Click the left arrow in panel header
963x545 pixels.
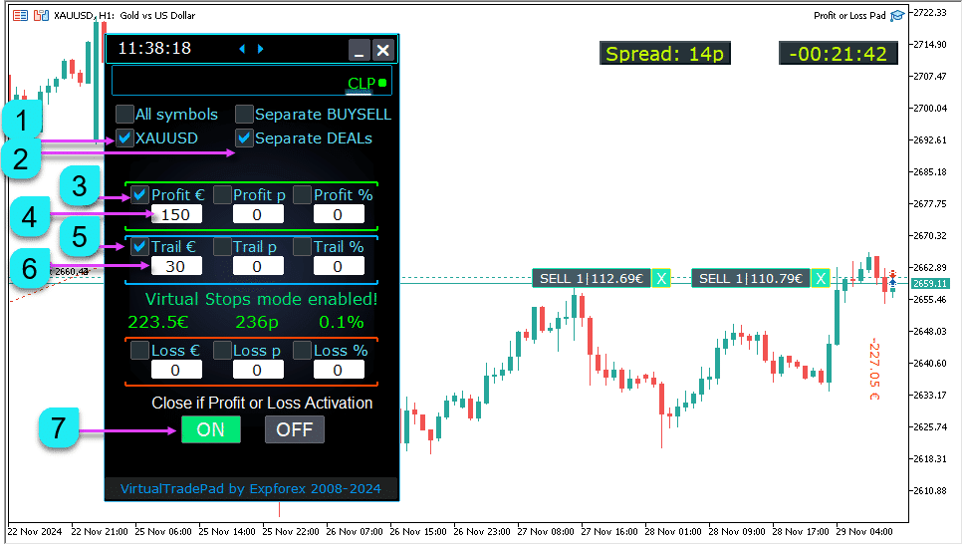241,49
